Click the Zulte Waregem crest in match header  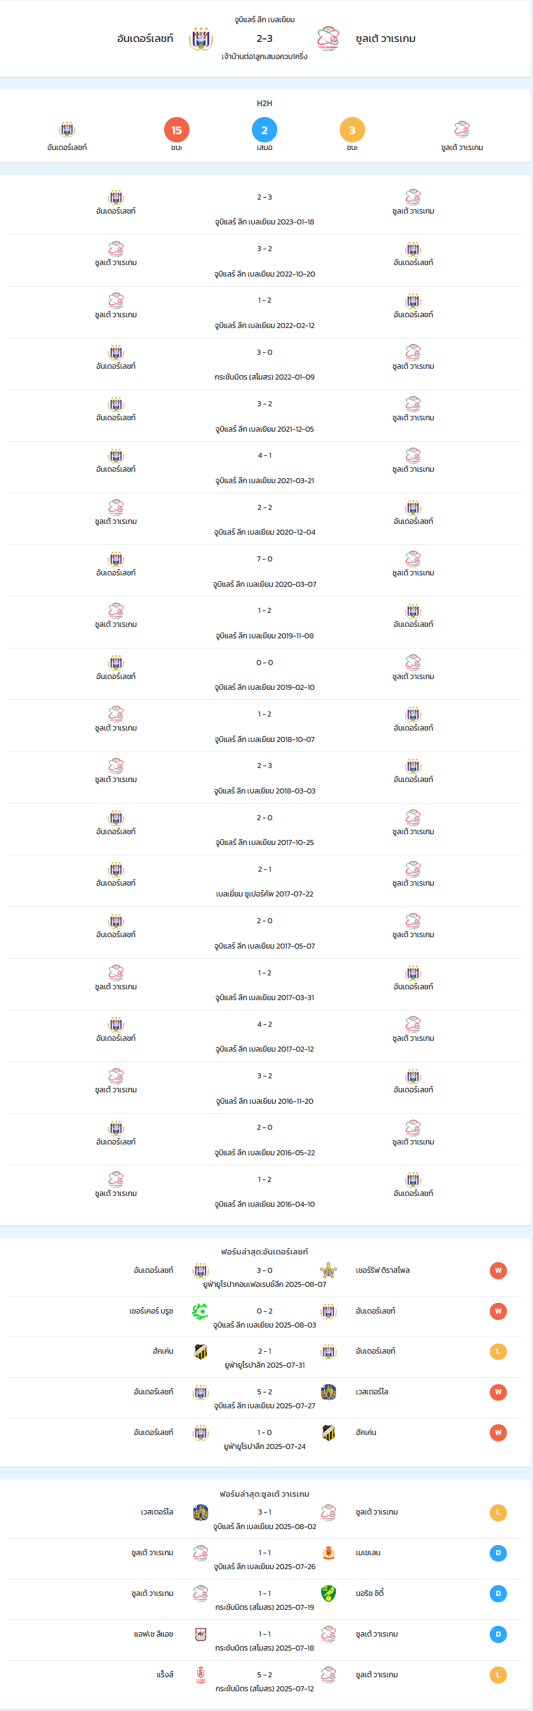[328, 39]
